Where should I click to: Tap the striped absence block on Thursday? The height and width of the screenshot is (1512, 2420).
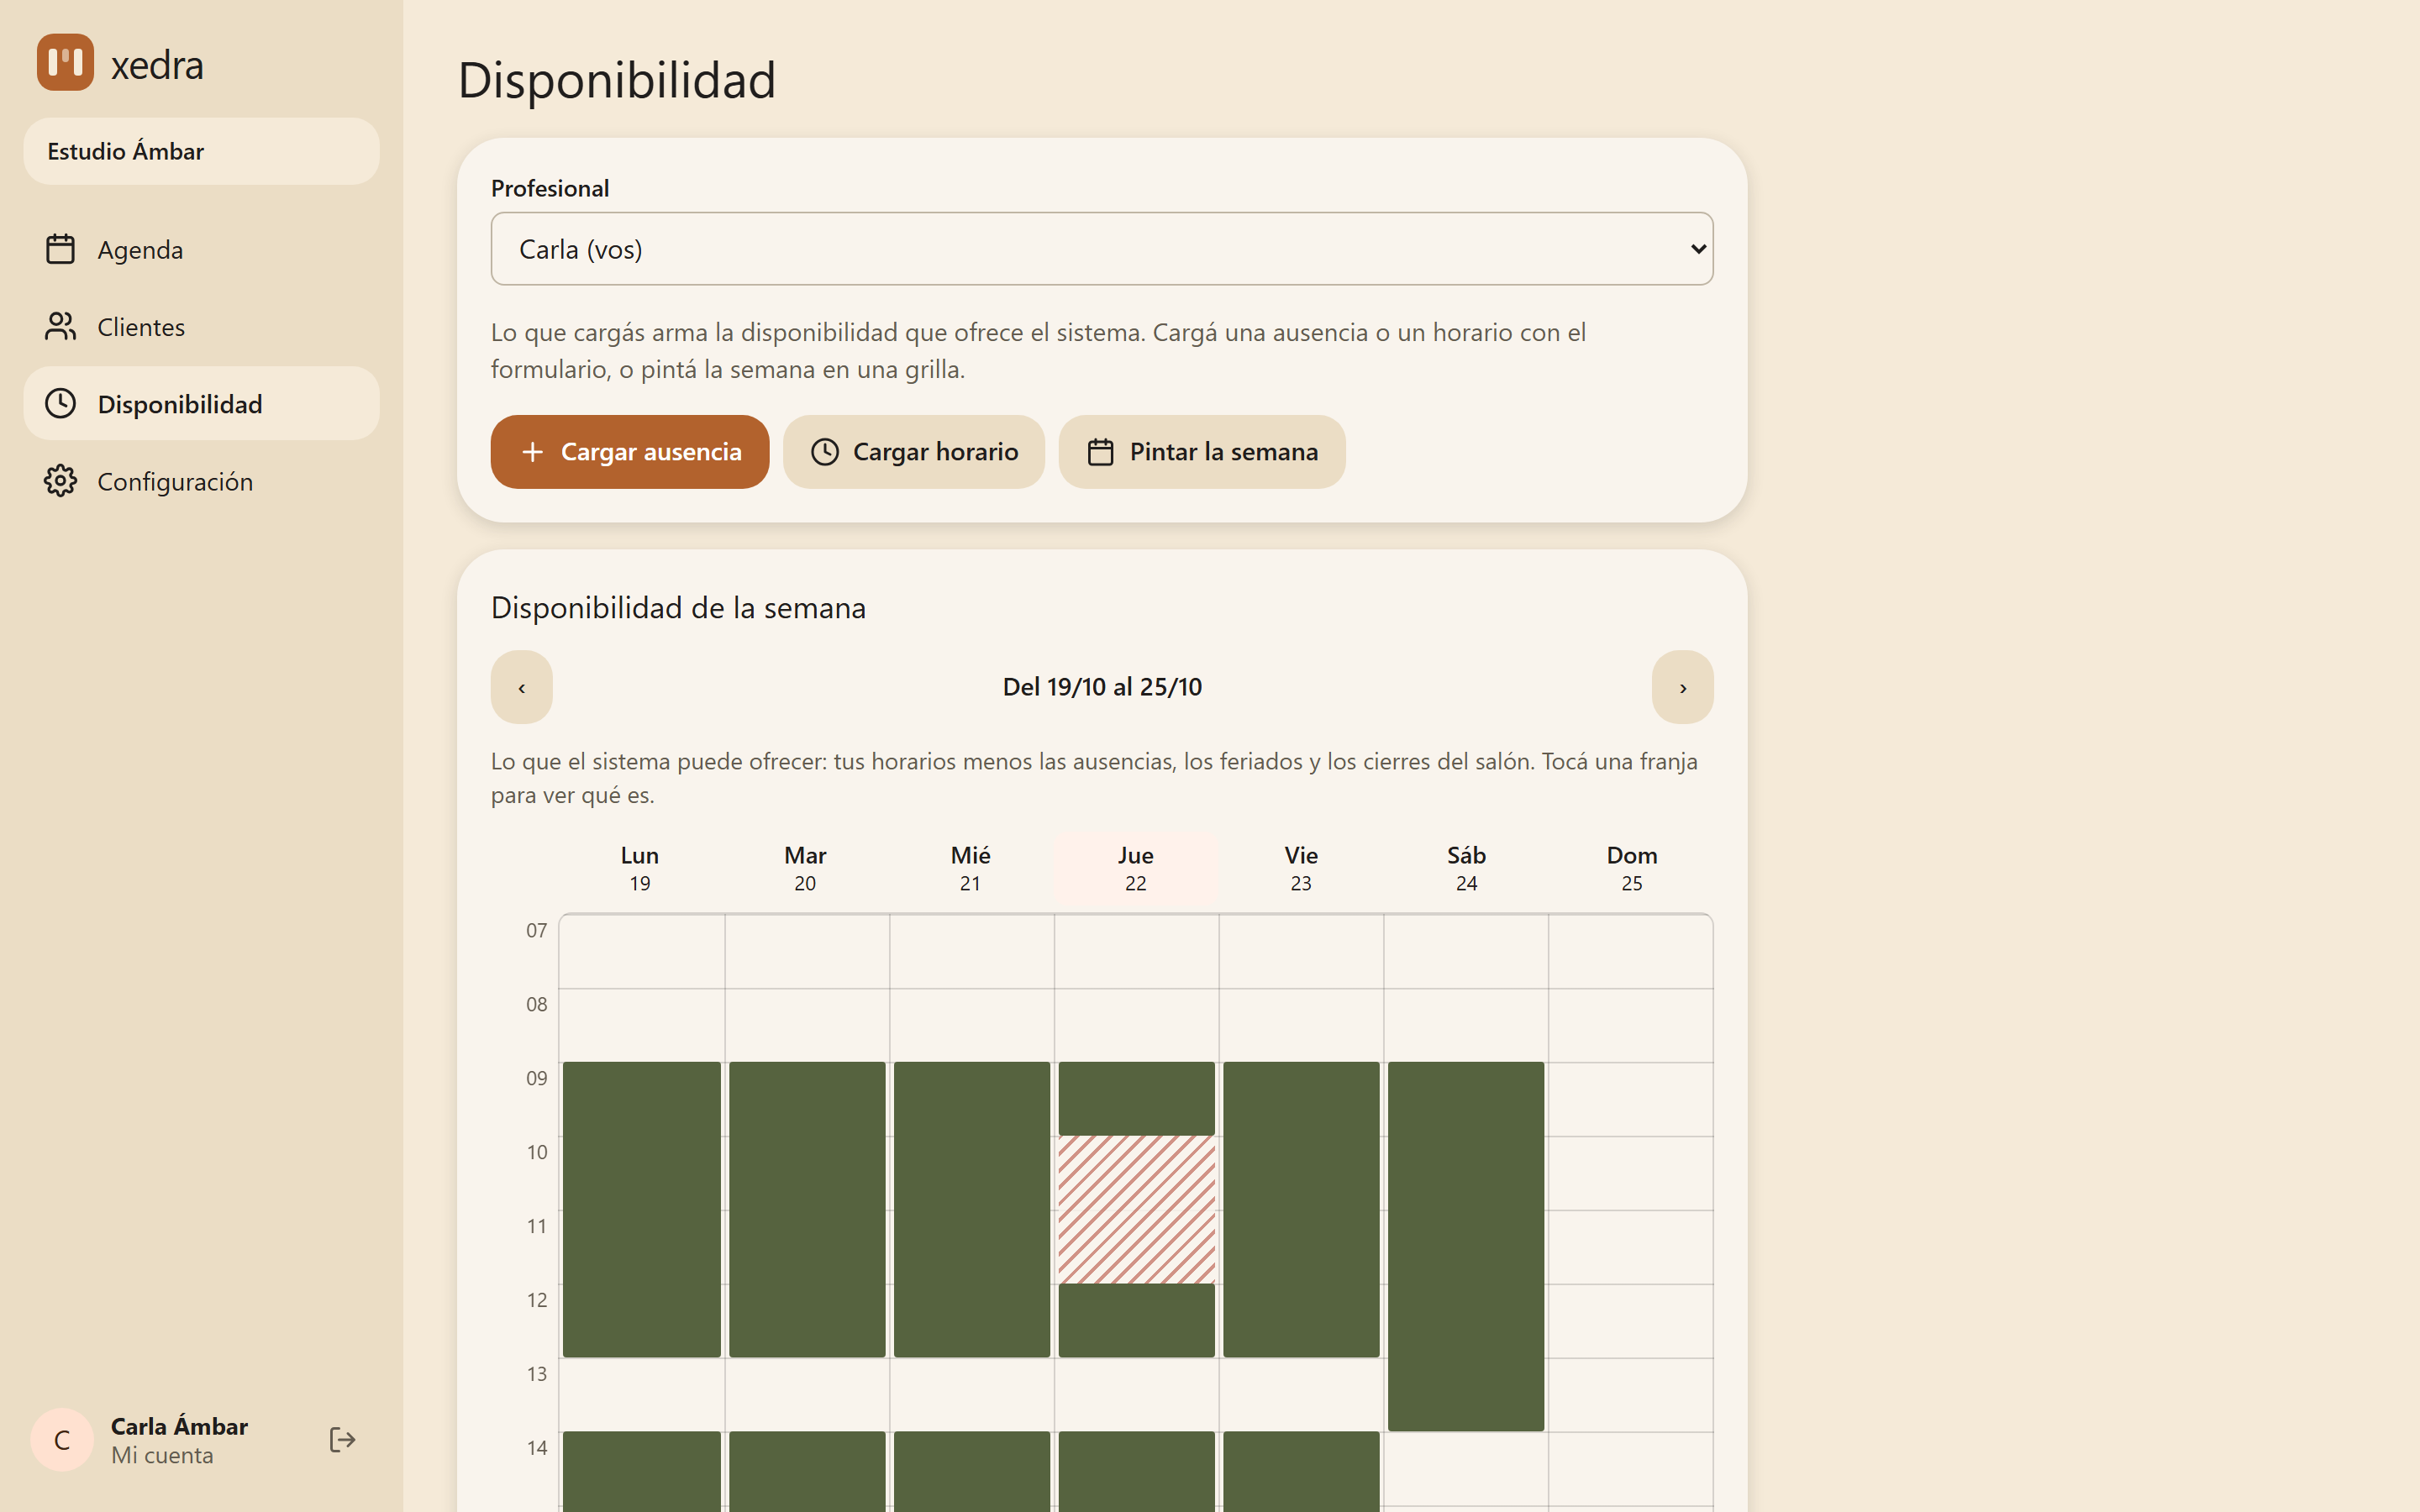click(1136, 1209)
